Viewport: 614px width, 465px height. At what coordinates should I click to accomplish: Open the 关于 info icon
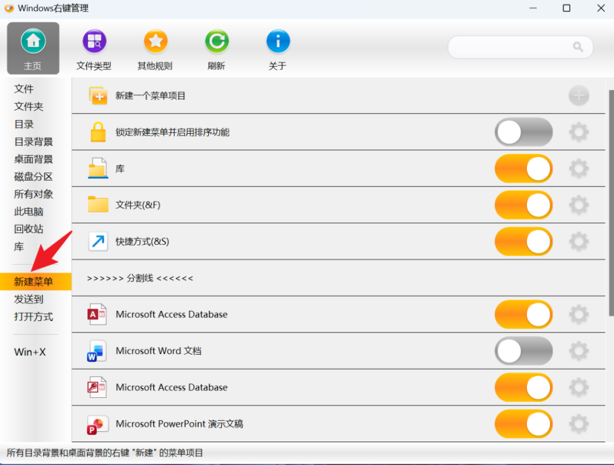click(x=278, y=41)
